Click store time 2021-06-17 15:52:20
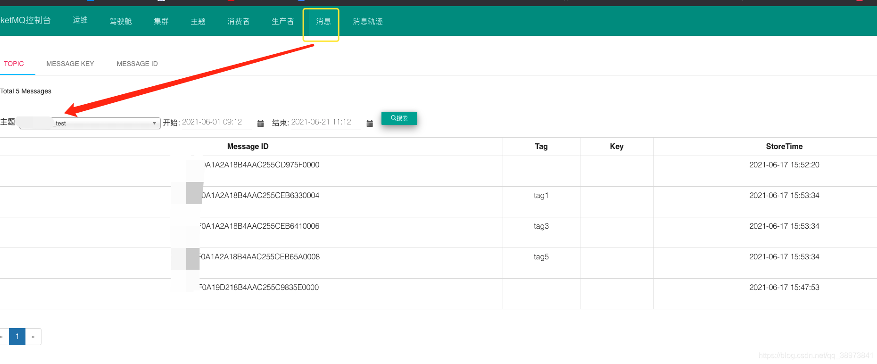The height and width of the screenshot is (364, 877). (785, 165)
